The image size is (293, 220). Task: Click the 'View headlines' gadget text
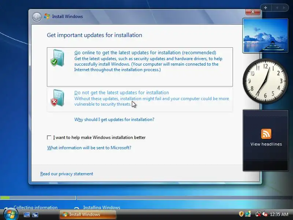click(x=266, y=144)
